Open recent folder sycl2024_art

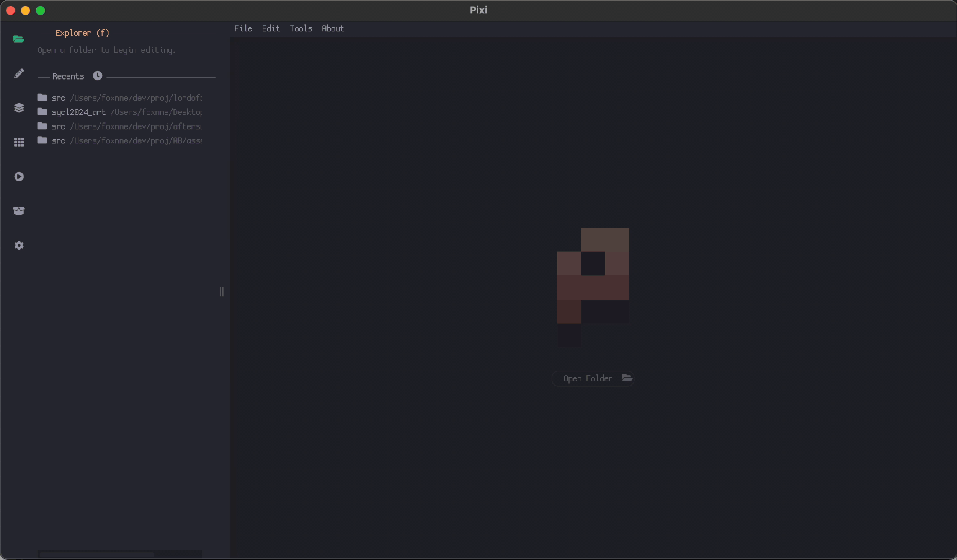pos(79,112)
